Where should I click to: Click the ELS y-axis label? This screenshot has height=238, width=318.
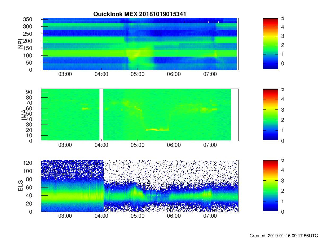click(x=20, y=186)
